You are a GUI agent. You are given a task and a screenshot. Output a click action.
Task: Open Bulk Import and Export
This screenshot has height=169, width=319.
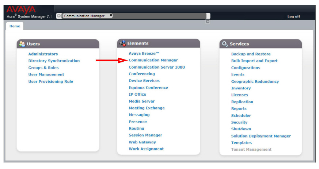(x=254, y=61)
